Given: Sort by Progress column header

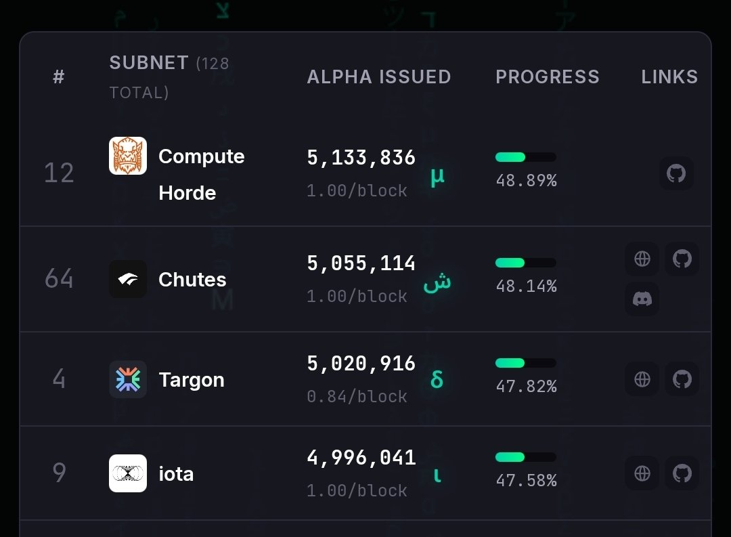Looking at the screenshot, I should (x=547, y=77).
